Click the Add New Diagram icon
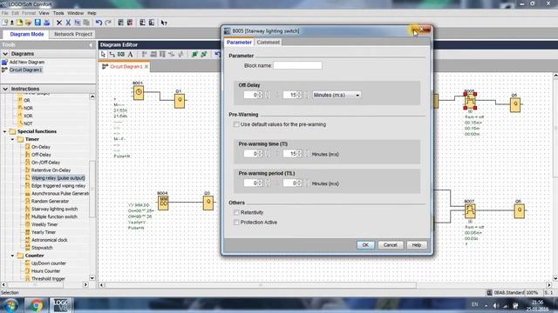 [x=4, y=62]
